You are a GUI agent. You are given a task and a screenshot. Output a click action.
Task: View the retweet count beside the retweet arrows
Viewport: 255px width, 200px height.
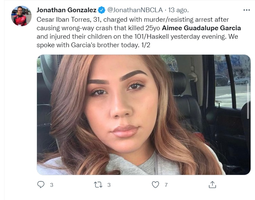[109, 185]
